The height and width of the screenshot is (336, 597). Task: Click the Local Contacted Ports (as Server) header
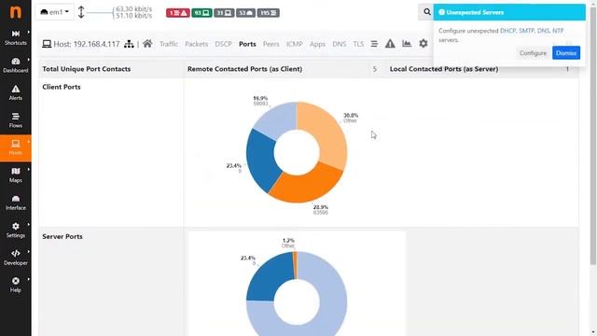(x=444, y=69)
